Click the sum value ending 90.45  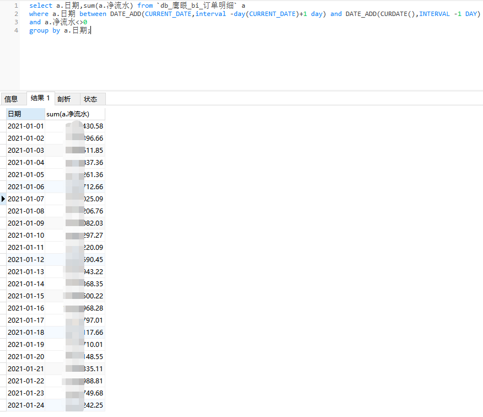click(x=75, y=259)
